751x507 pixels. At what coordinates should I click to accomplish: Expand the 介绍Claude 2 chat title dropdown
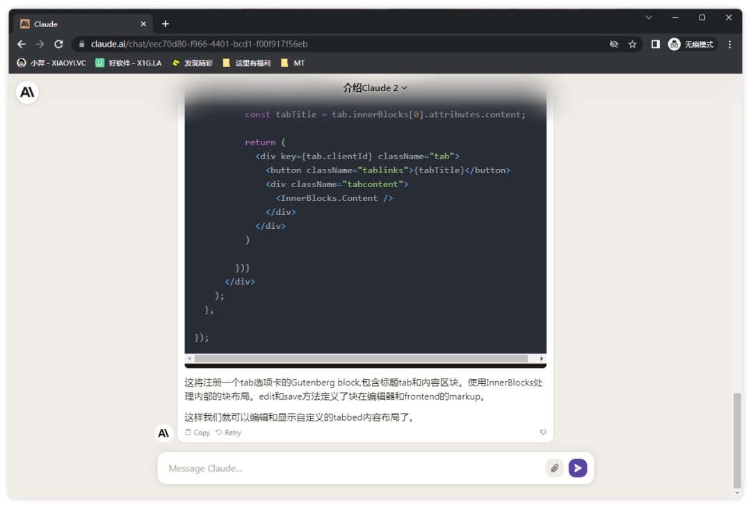[375, 88]
